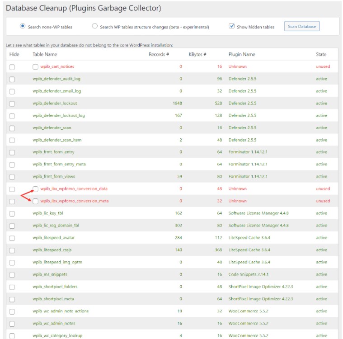
Task: Click the Table Name column header
Action: click(45, 54)
